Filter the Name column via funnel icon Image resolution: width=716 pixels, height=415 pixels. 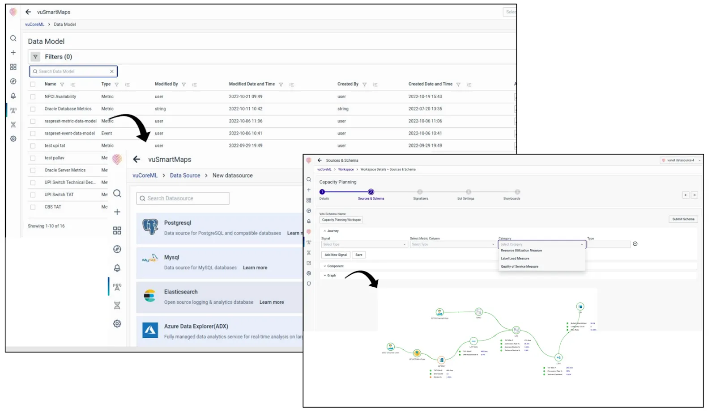pos(62,84)
